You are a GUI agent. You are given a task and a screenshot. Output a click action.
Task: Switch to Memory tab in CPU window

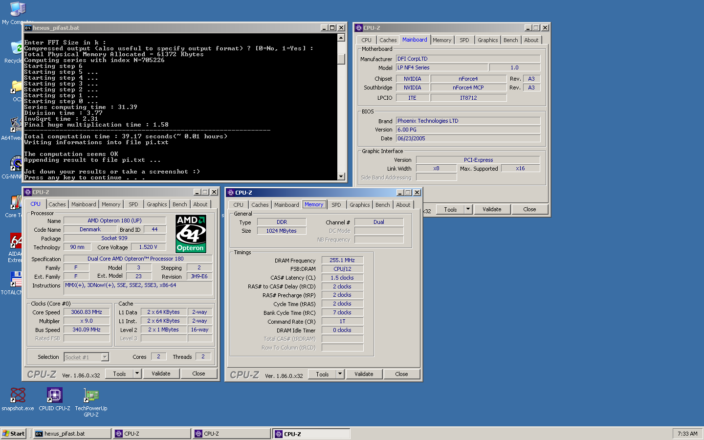click(111, 204)
